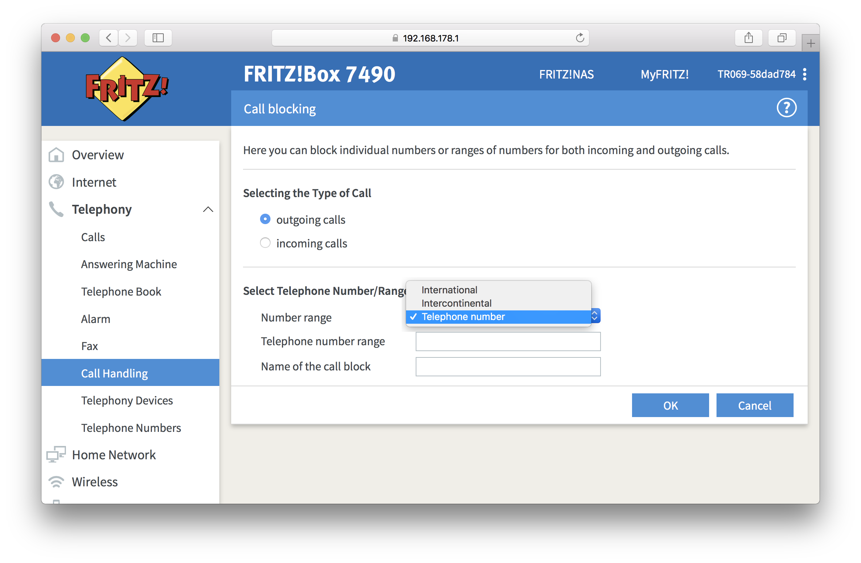Viewport: 861px width, 563px height.
Task: Click the Home Network computers icon
Action: point(56,454)
